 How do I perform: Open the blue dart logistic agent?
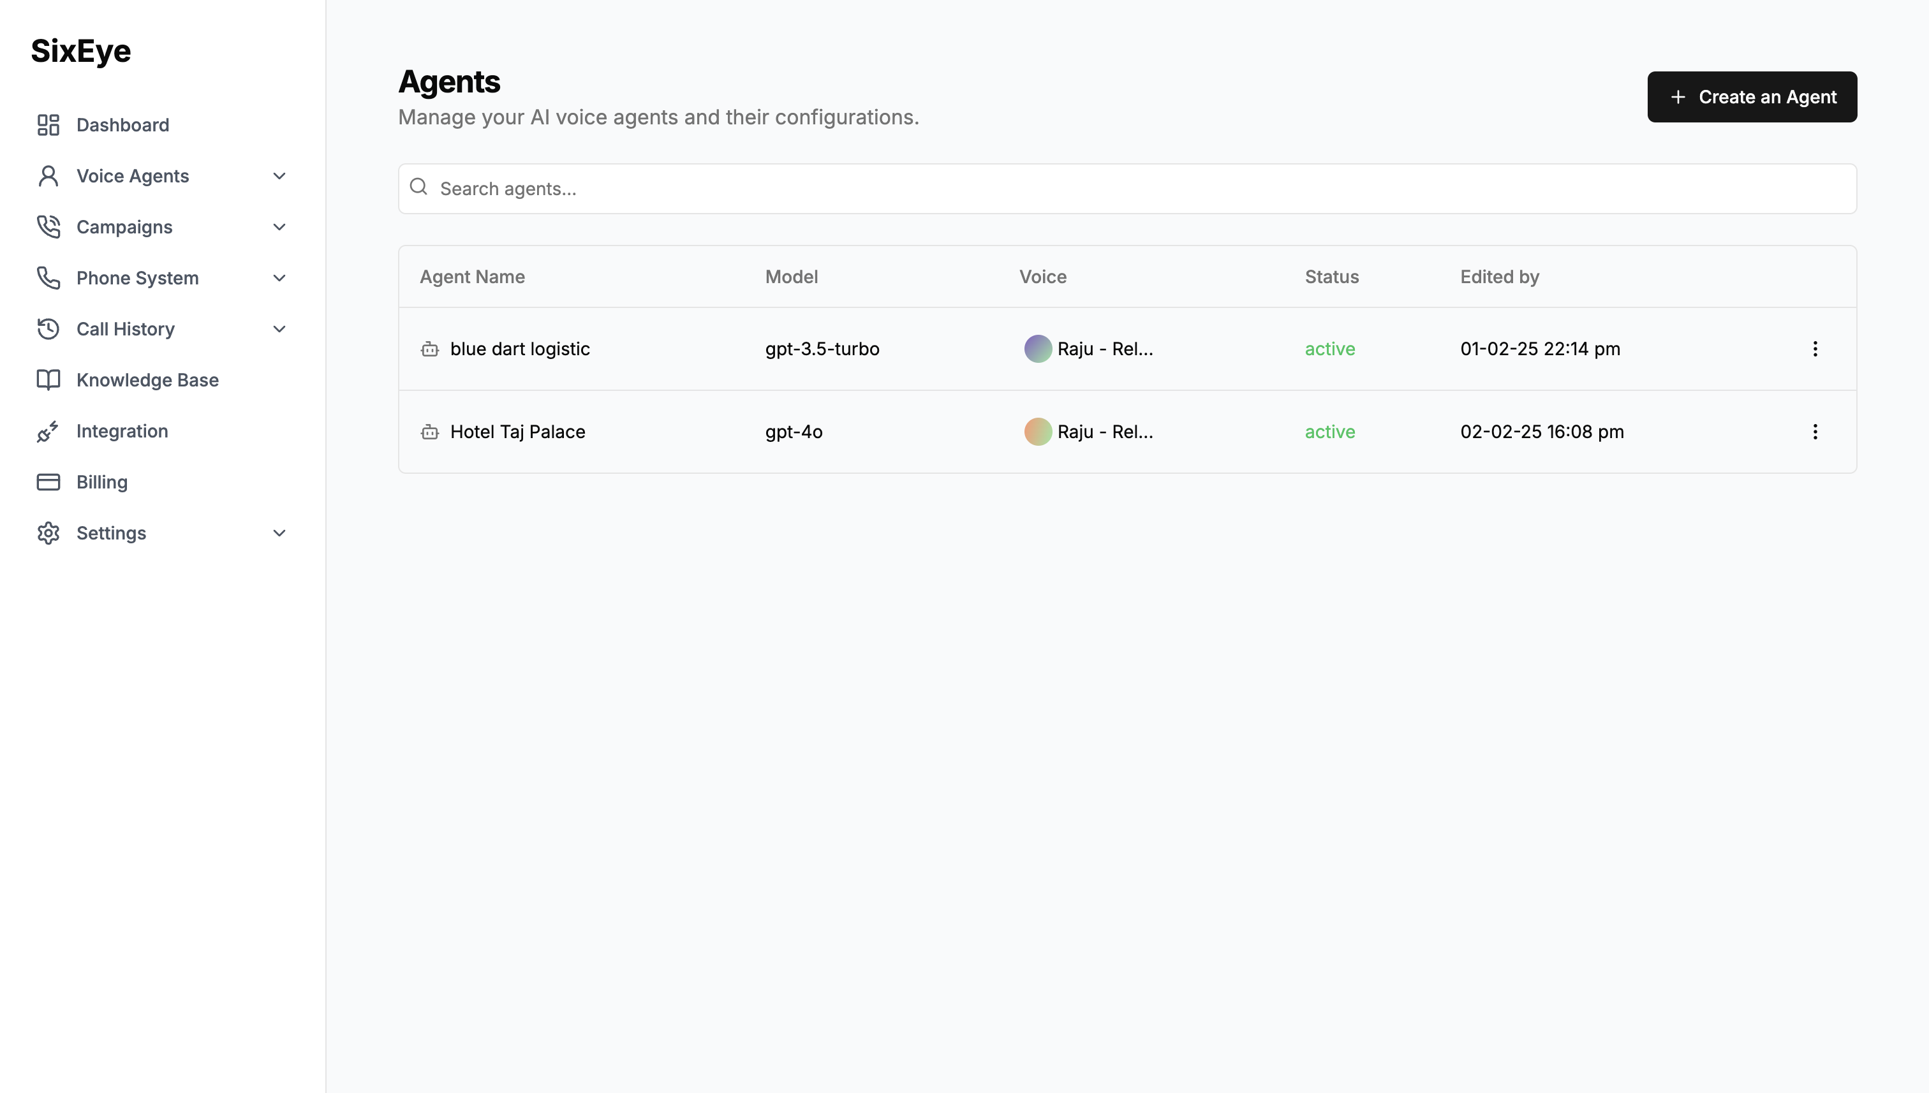[x=520, y=349]
